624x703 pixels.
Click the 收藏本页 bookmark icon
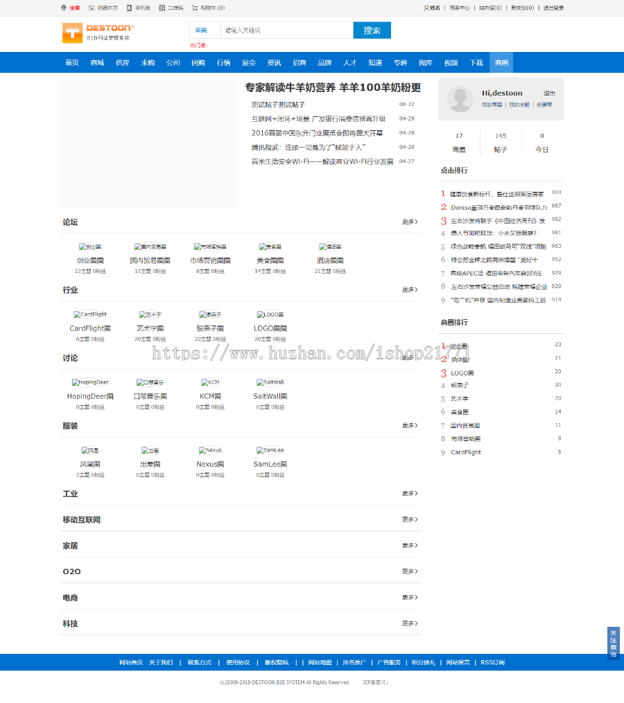(x=92, y=8)
